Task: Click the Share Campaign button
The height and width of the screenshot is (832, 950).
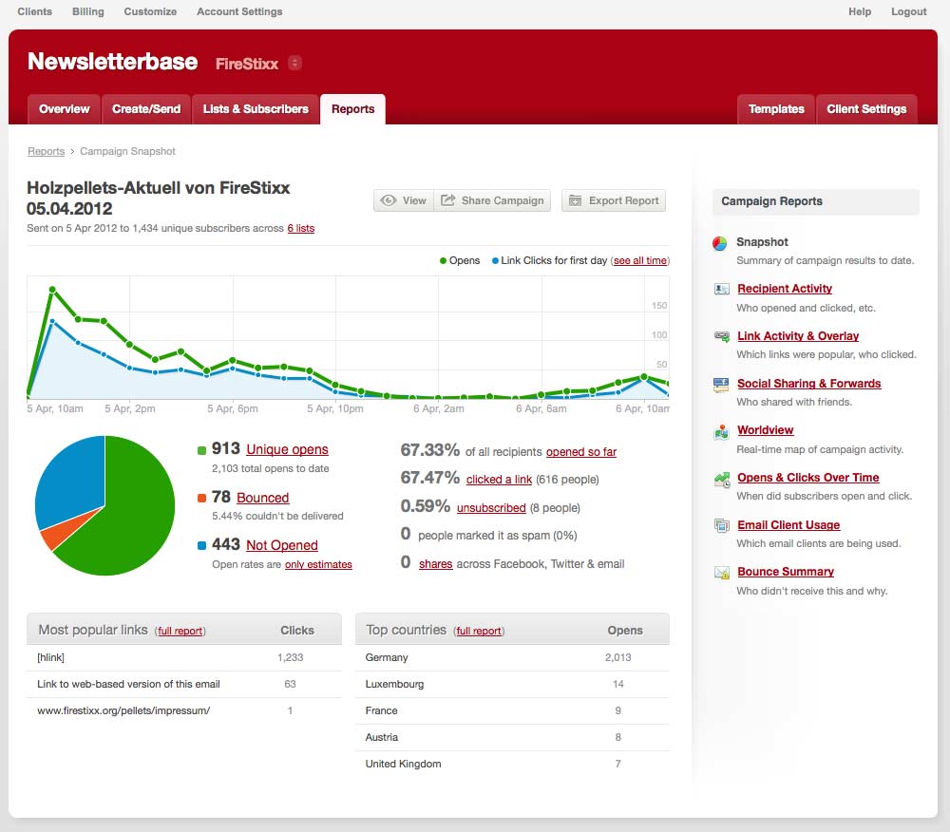Action: coord(493,200)
